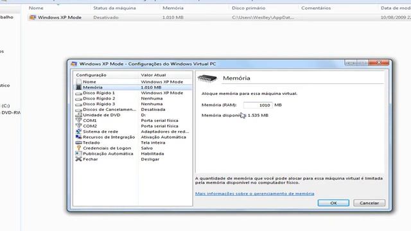Click the Publicação Automática icon
This screenshot has width=411, height=231.
click(78, 154)
